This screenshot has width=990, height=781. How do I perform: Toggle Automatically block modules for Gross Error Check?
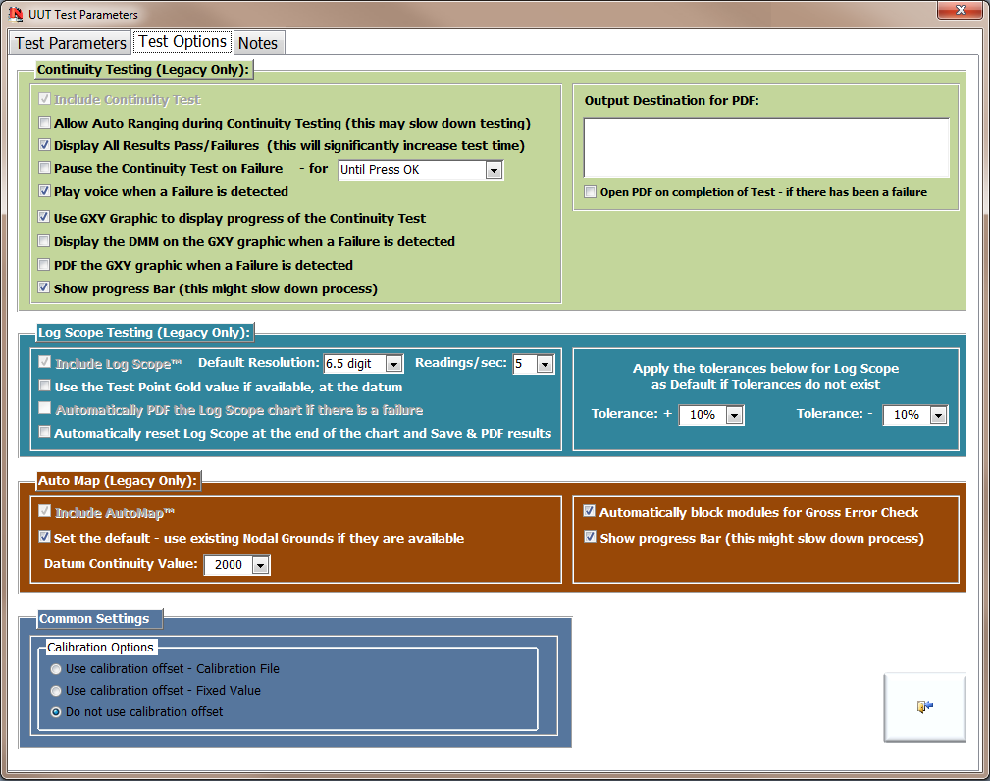590,512
